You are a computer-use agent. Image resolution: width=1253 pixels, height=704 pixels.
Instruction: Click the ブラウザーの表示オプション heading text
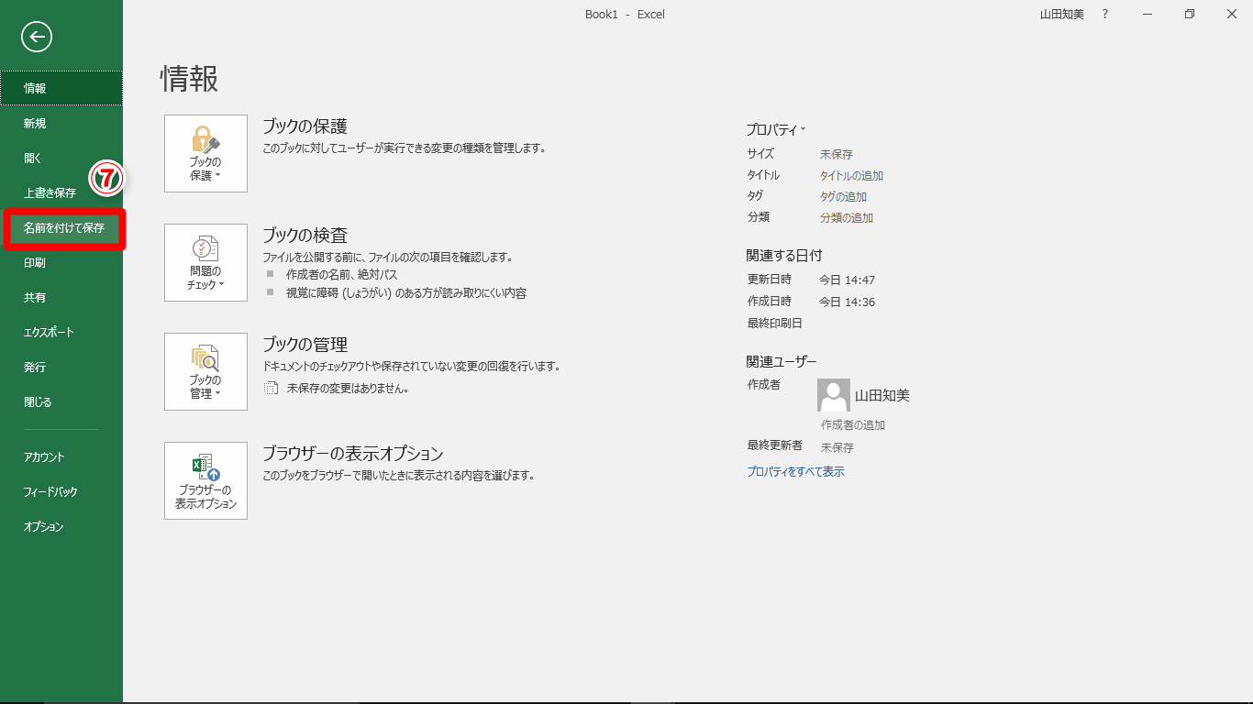tap(353, 454)
